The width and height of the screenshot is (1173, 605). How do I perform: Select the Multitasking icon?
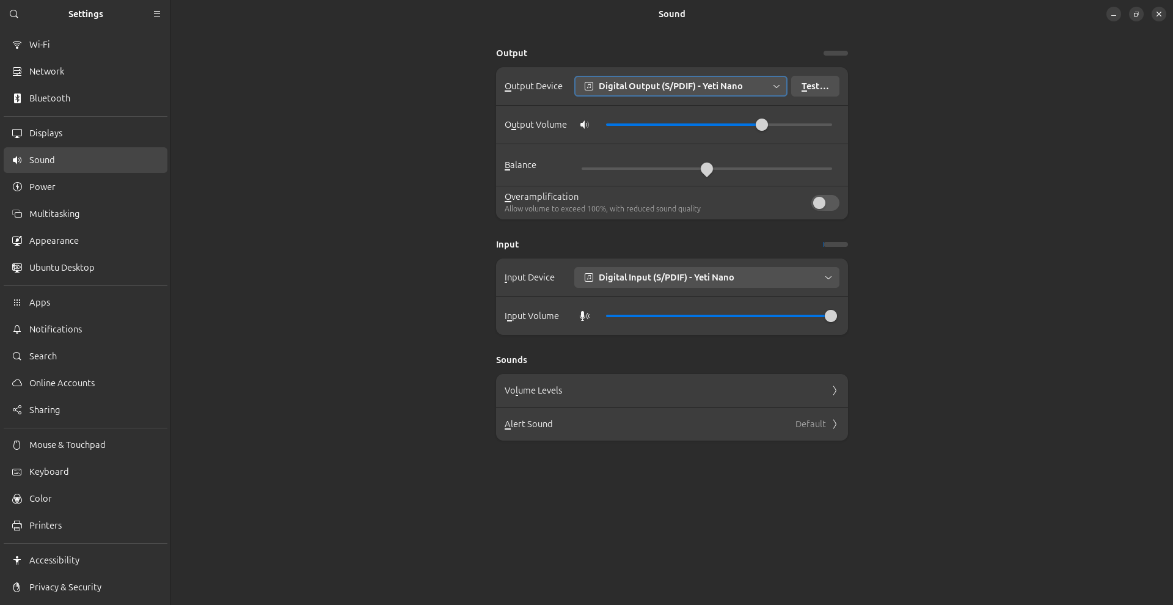[16, 214]
